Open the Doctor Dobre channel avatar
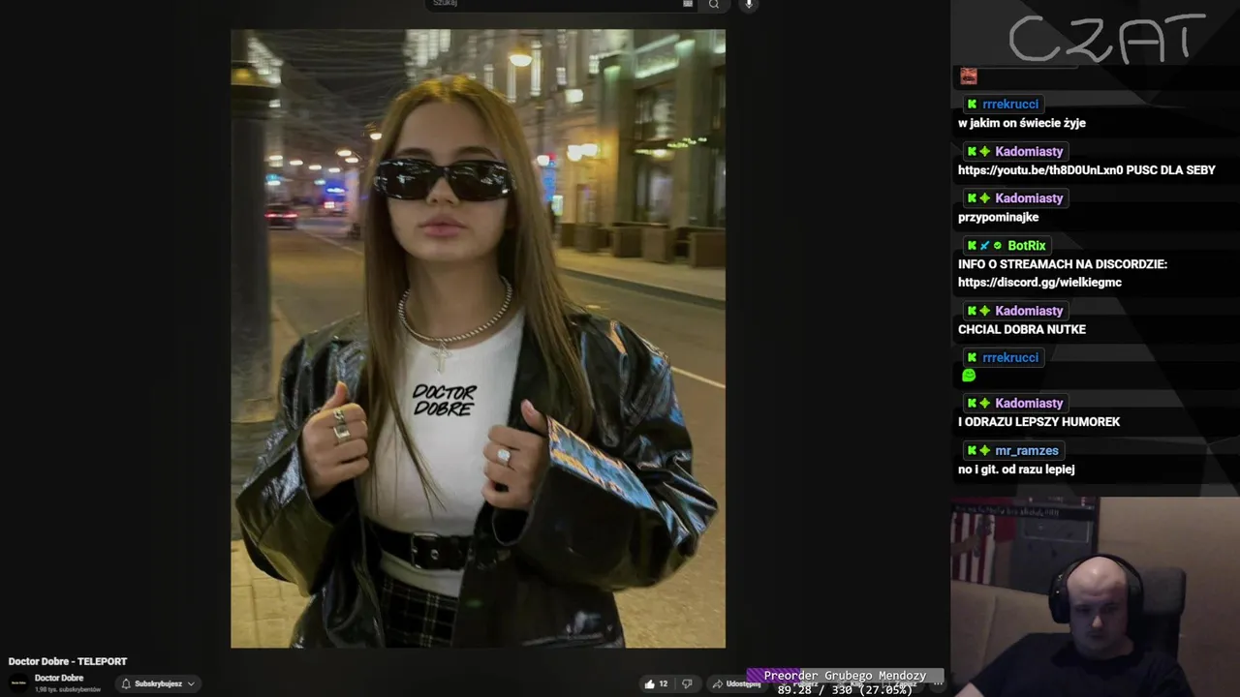Image resolution: width=1240 pixels, height=697 pixels. 18,682
